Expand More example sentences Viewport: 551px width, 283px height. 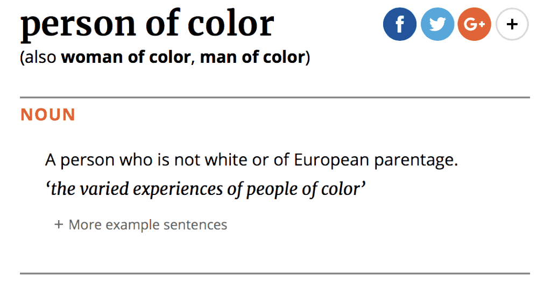tap(147, 224)
